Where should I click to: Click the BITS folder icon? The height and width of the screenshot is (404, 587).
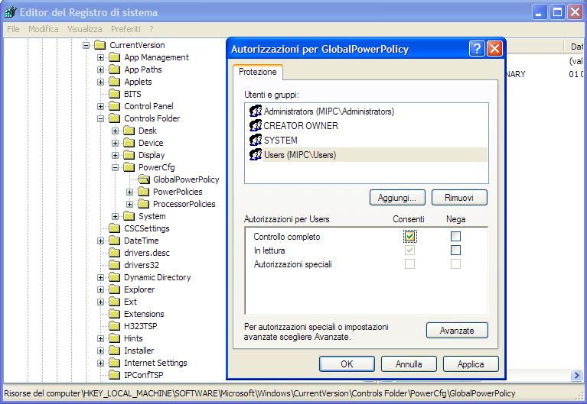click(115, 94)
